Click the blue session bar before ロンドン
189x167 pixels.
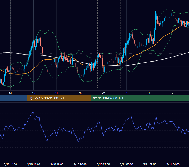click(14, 98)
